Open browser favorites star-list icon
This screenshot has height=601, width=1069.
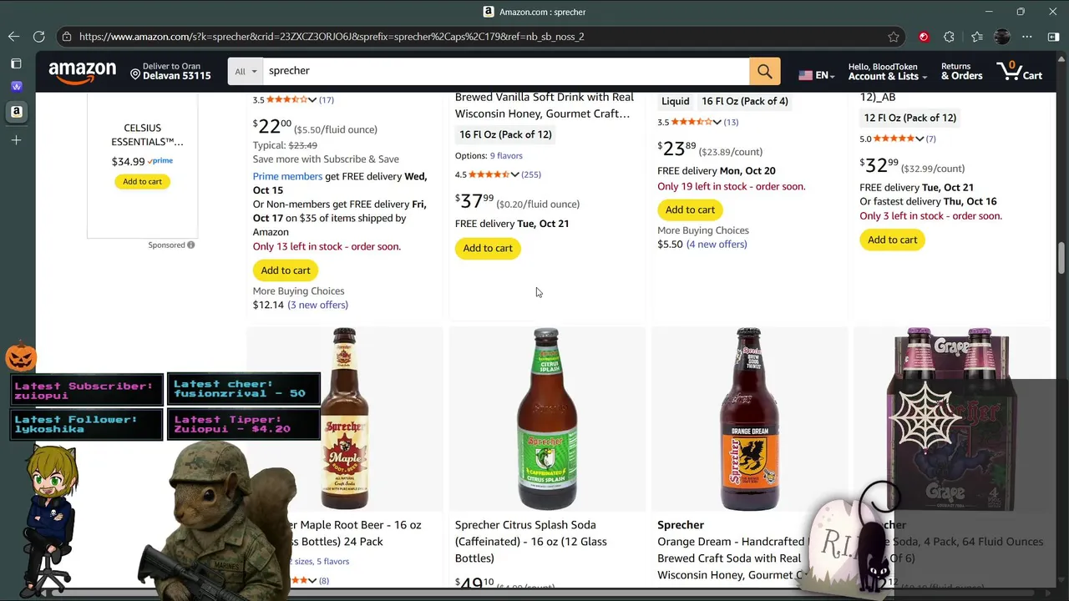click(x=976, y=37)
